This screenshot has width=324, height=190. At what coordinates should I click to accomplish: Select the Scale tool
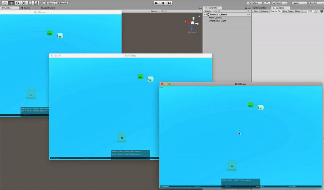pyautogui.click(x=24, y=3)
